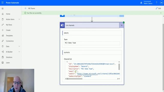Click the Create plus icon
Viewport: 164px width, 92px height.
click(3, 30)
